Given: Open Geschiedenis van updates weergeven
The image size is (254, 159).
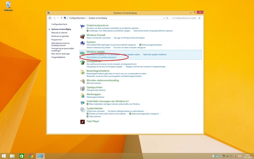Looking at the screenshot, I should [102, 57].
